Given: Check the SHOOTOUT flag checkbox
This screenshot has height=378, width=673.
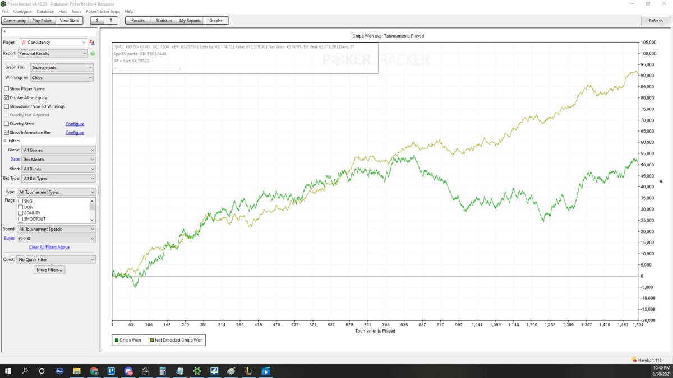Looking at the screenshot, I should (x=21, y=220).
